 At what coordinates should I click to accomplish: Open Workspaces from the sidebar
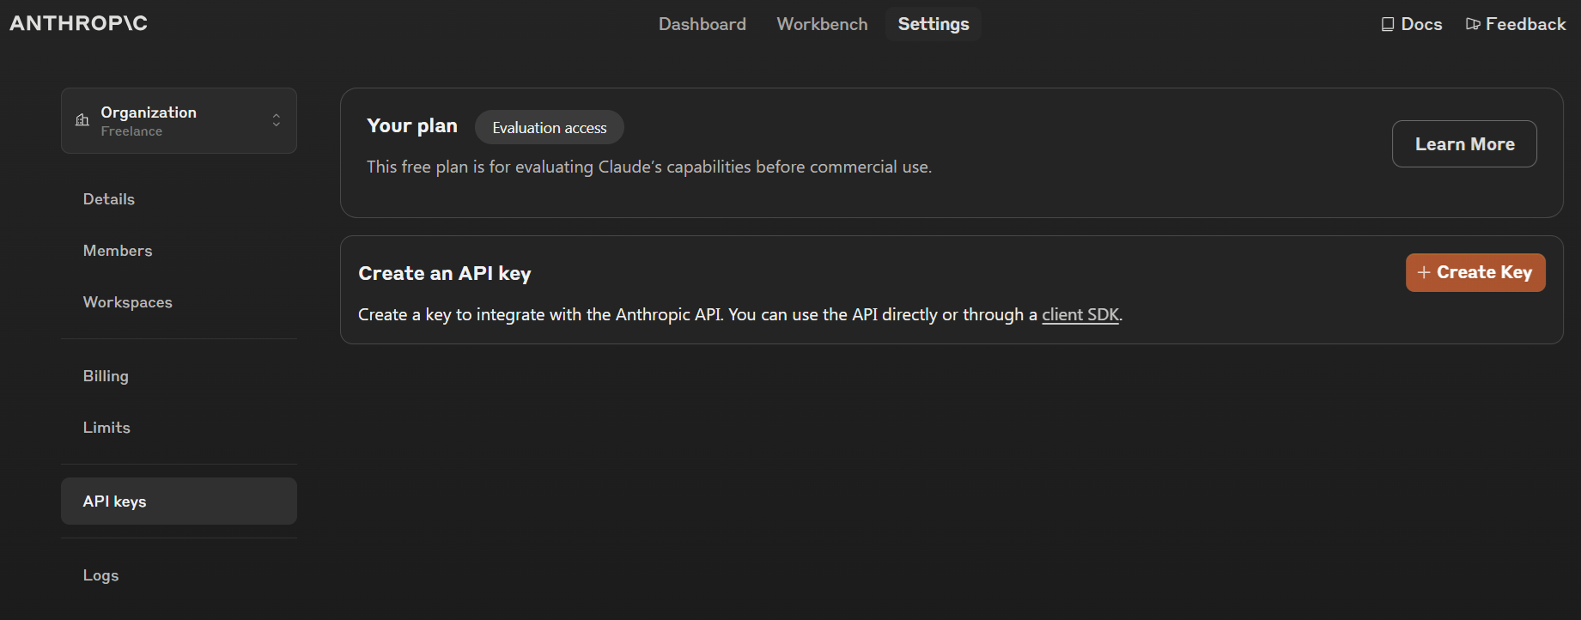[x=128, y=302]
